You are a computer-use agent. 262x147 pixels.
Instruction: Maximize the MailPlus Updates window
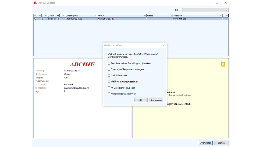tap(217, 3)
